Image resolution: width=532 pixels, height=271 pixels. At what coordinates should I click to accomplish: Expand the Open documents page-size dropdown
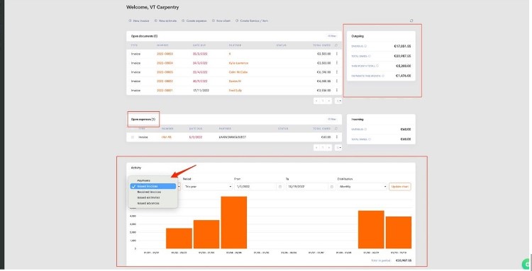click(x=338, y=100)
